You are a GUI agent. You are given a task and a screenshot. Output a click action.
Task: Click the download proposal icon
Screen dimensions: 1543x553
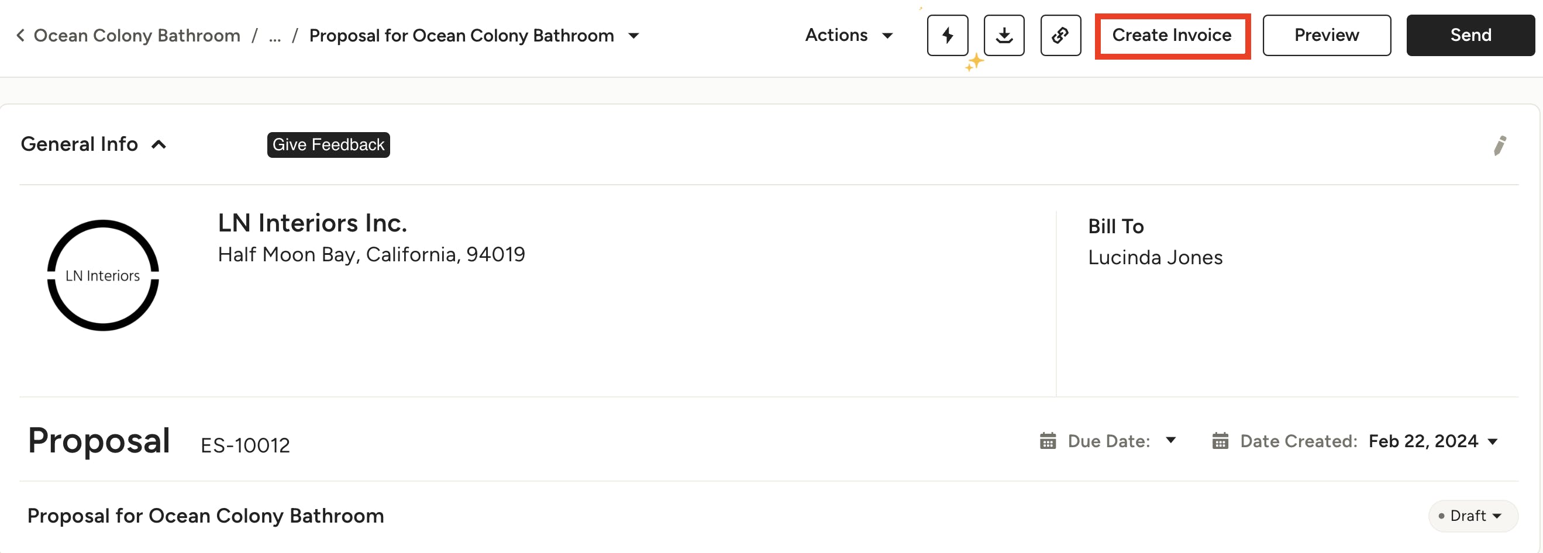coord(1004,35)
